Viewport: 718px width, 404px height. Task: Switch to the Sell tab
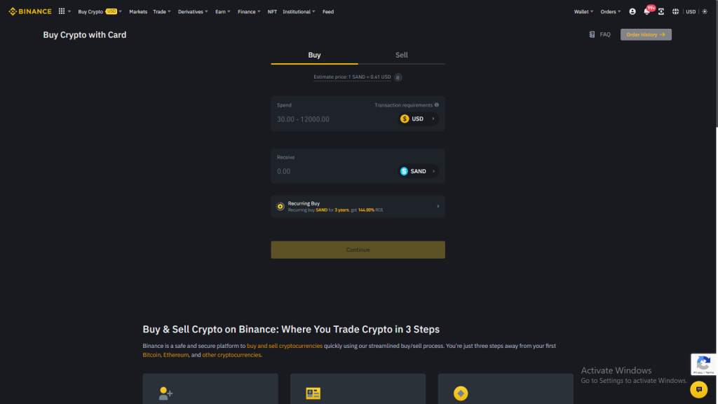401,55
